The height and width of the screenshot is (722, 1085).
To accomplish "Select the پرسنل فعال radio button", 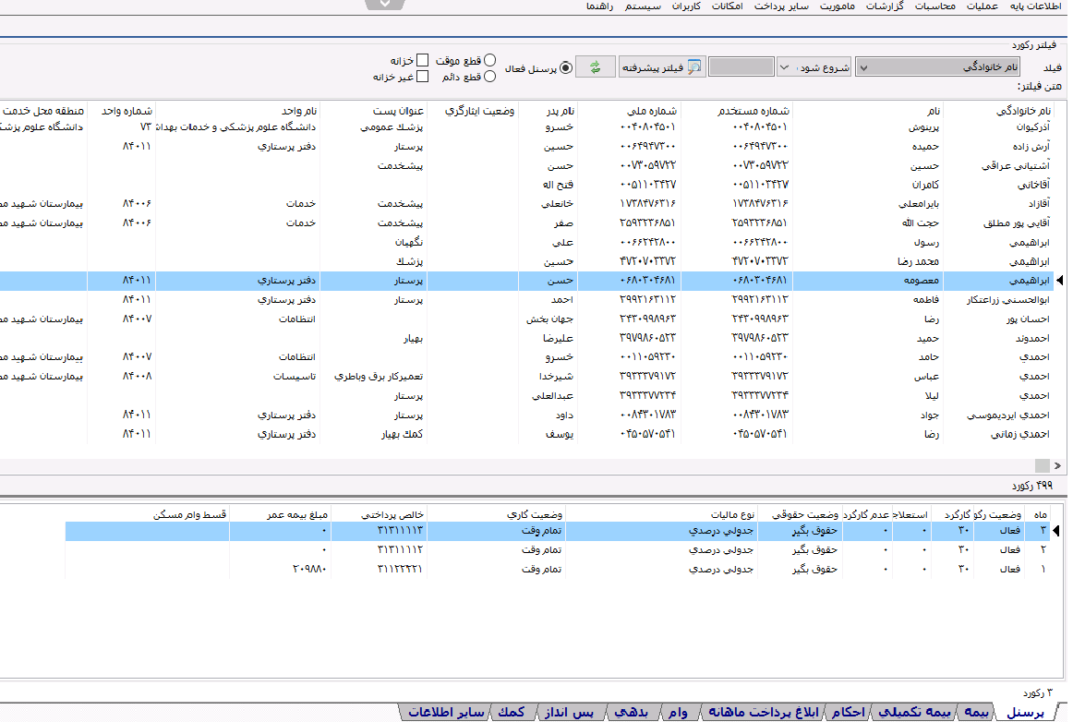I will pyautogui.click(x=566, y=67).
